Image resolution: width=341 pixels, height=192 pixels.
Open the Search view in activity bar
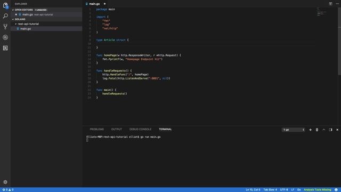5,16
